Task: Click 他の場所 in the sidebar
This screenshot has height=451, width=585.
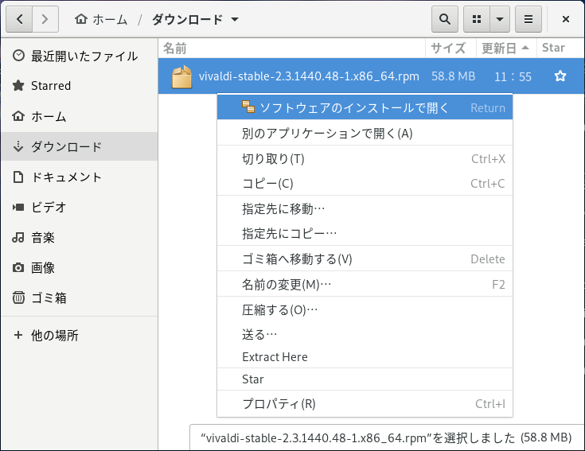Action: (x=79, y=336)
